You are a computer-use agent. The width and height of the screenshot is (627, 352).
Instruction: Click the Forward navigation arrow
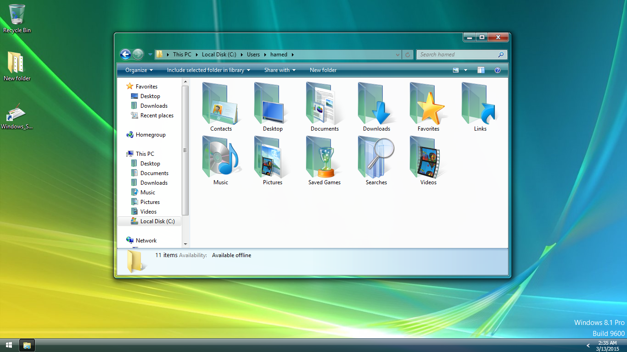coord(138,54)
